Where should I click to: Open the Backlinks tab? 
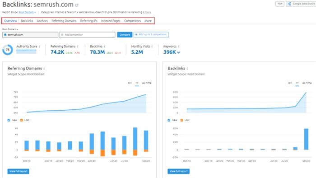click(x=27, y=21)
